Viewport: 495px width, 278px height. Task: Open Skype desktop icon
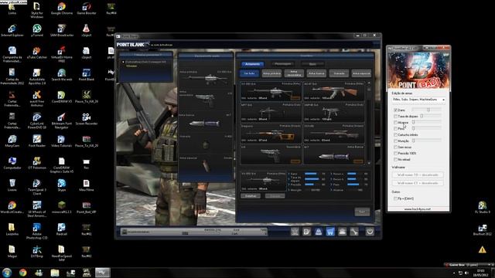62,185
